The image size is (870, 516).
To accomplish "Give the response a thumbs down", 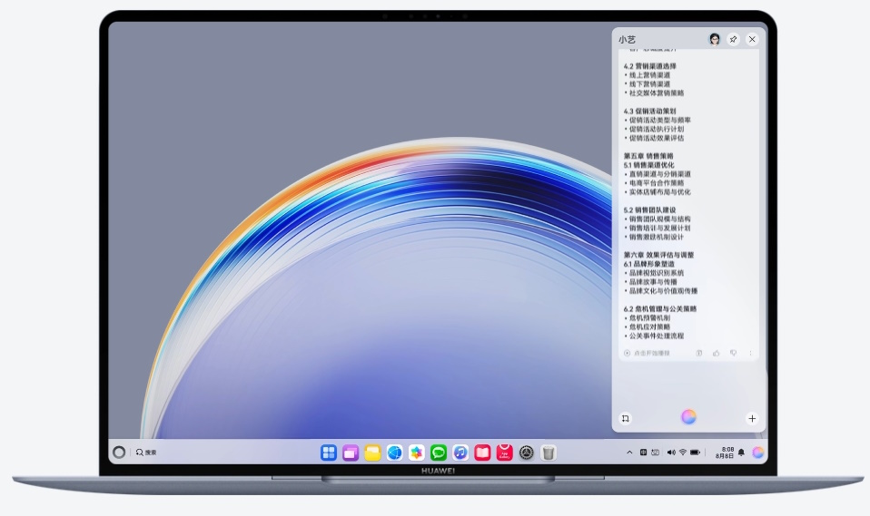I will click(733, 353).
